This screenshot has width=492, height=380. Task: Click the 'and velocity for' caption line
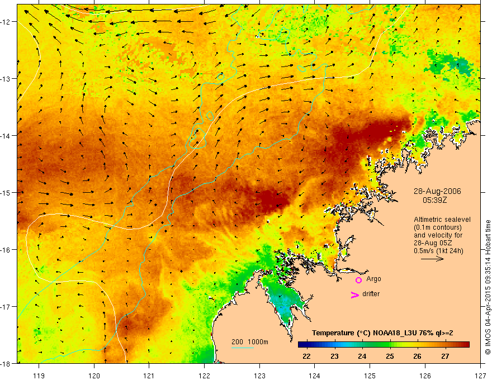click(x=438, y=235)
